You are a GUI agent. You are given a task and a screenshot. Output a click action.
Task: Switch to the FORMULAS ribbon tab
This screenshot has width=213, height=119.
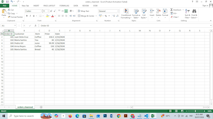coord(64,6)
